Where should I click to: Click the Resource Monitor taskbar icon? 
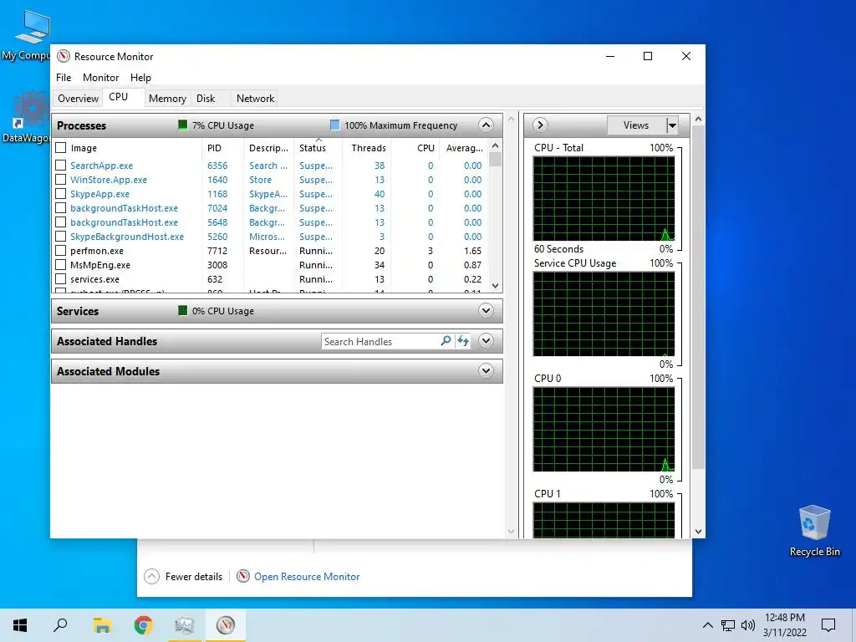pyautogui.click(x=226, y=625)
